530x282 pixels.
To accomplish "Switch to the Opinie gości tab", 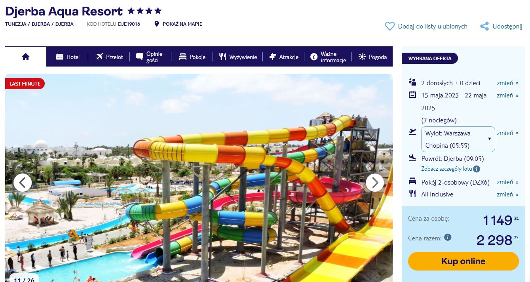I will click(x=150, y=57).
